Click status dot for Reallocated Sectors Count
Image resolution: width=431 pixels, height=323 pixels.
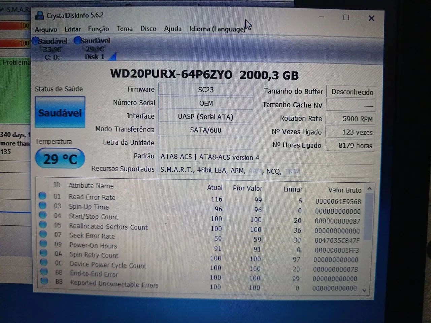pyautogui.click(x=43, y=224)
